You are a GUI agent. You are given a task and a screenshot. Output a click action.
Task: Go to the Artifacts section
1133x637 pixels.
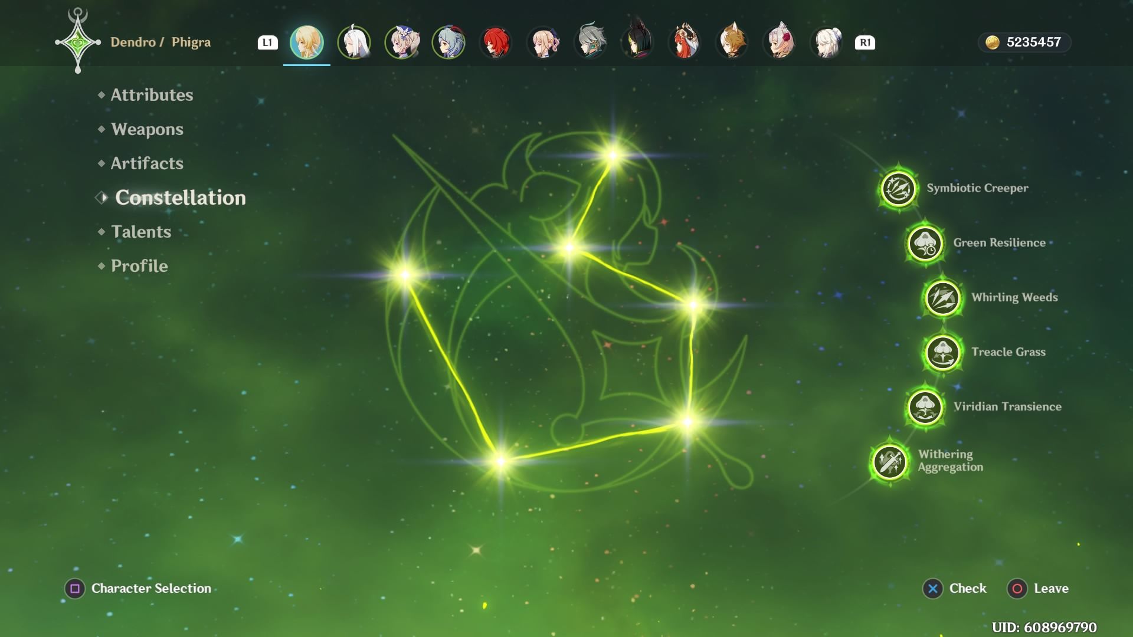click(147, 163)
